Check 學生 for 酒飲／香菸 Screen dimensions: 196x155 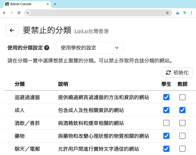(166, 123)
